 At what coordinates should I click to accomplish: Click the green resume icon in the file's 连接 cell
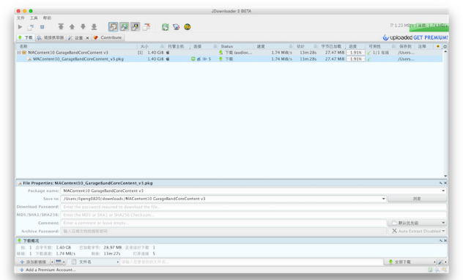point(193,59)
